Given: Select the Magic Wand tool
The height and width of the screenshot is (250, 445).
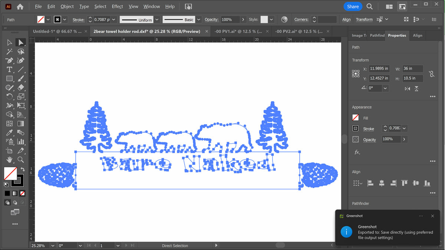Looking at the screenshot, I should coord(10,51).
